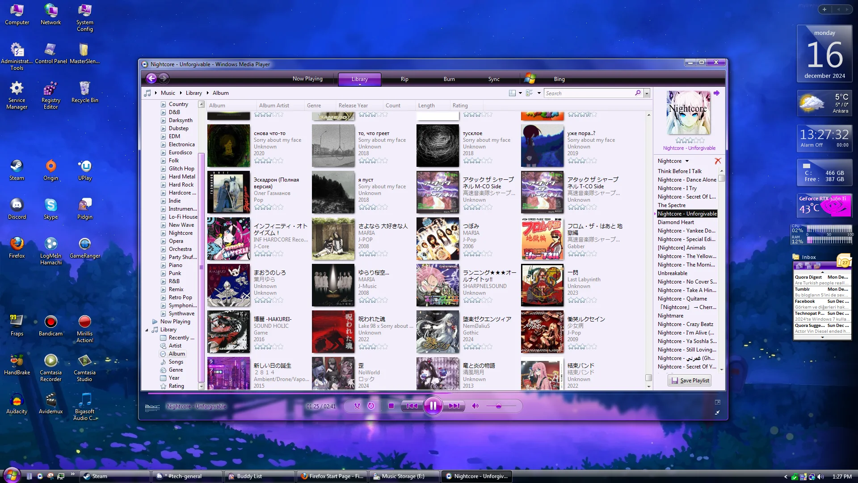858x483 pixels.
Task: Click the visualization equalizer icon beside song title
Action: tap(152, 407)
